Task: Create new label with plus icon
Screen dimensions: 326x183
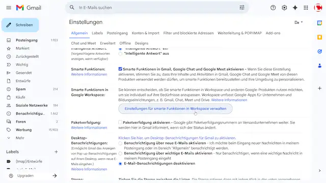Action: coord(56,152)
